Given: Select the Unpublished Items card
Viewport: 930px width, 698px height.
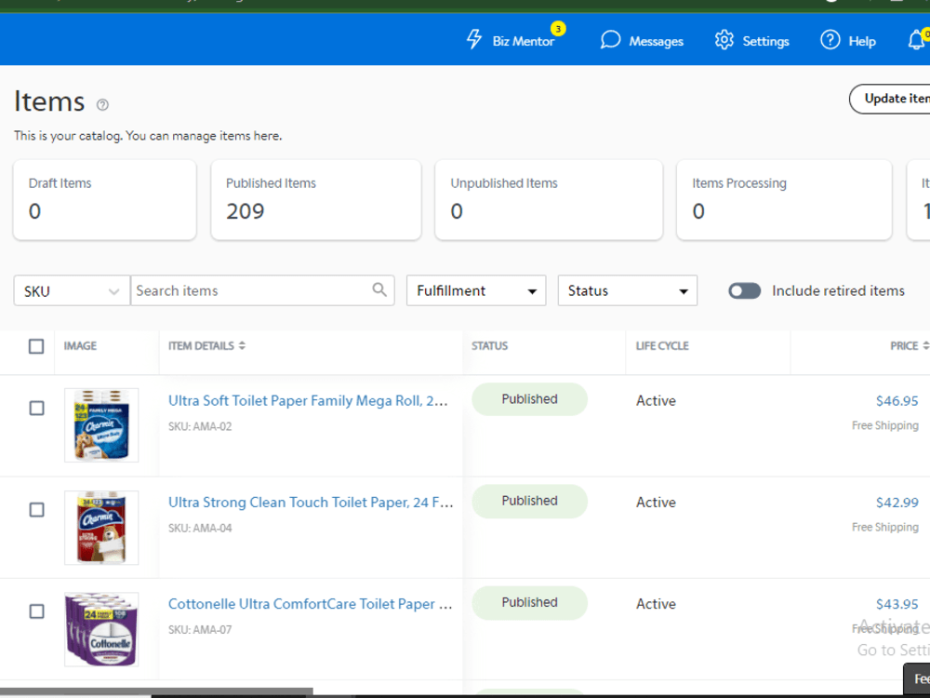Looking at the screenshot, I should click(x=549, y=200).
